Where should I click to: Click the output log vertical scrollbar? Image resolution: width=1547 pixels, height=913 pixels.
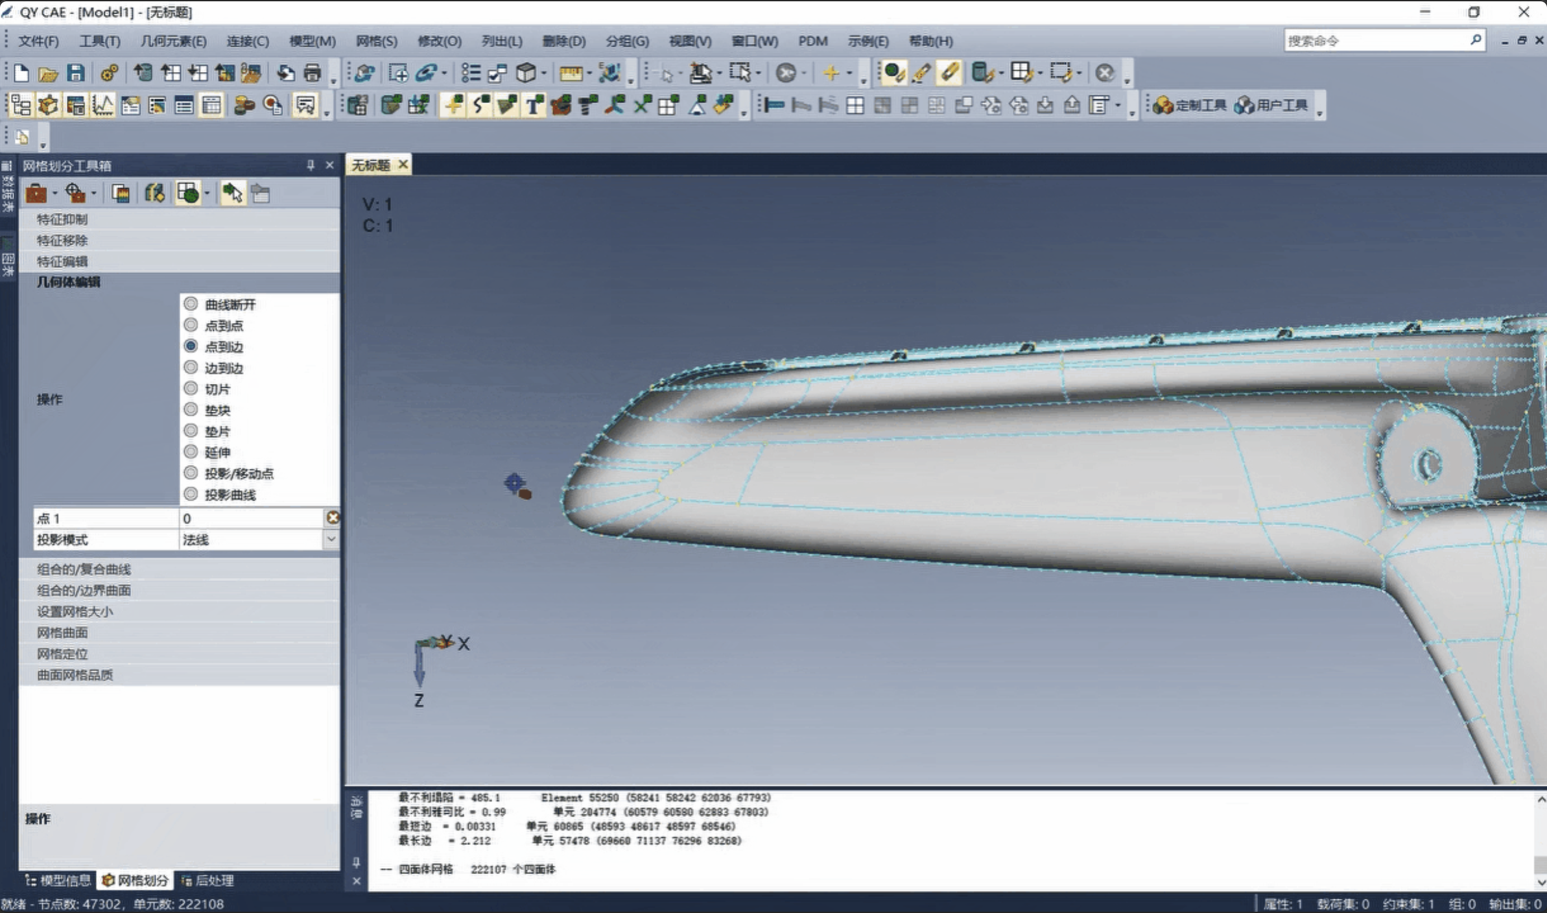coord(1541,864)
